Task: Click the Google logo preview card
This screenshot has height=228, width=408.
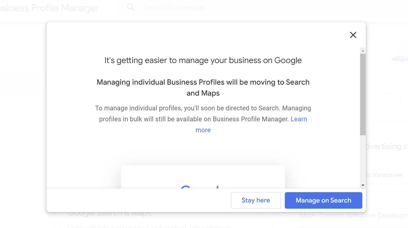Action: tap(203, 177)
